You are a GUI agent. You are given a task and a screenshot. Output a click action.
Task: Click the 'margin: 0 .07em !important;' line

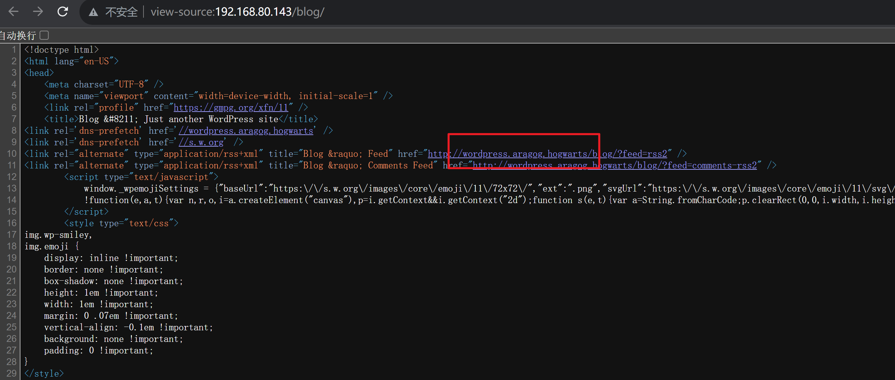click(111, 315)
